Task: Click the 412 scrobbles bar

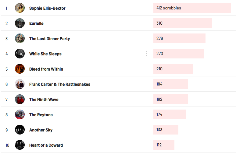Action: (x=192, y=8)
